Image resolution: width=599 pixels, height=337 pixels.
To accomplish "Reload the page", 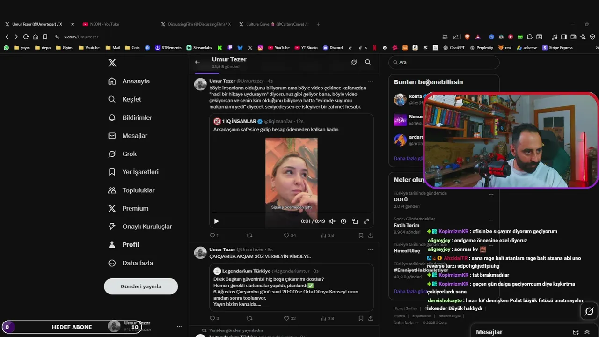I will [x=26, y=37].
